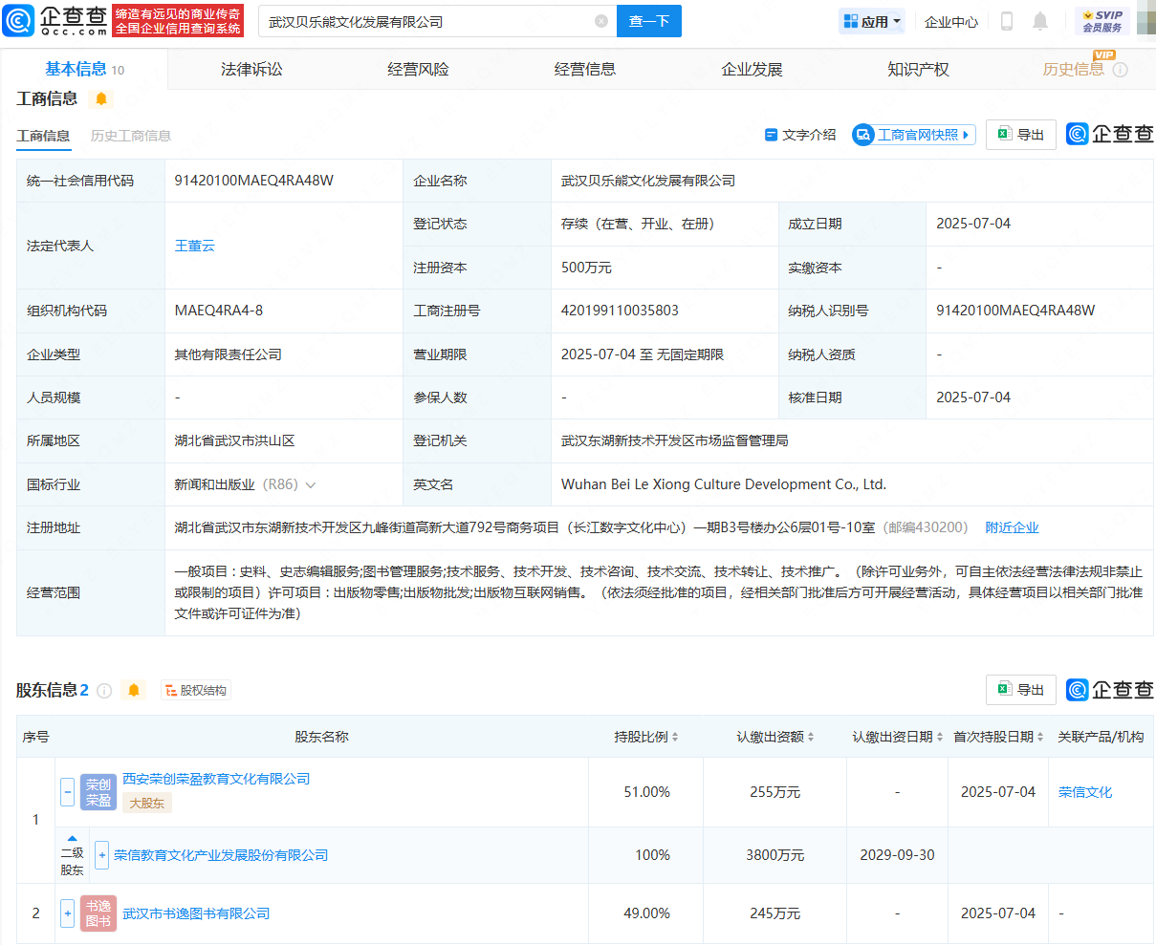Click the mobile phone icon in header
The height and width of the screenshot is (945, 1156).
pyautogui.click(x=1007, y=21)
